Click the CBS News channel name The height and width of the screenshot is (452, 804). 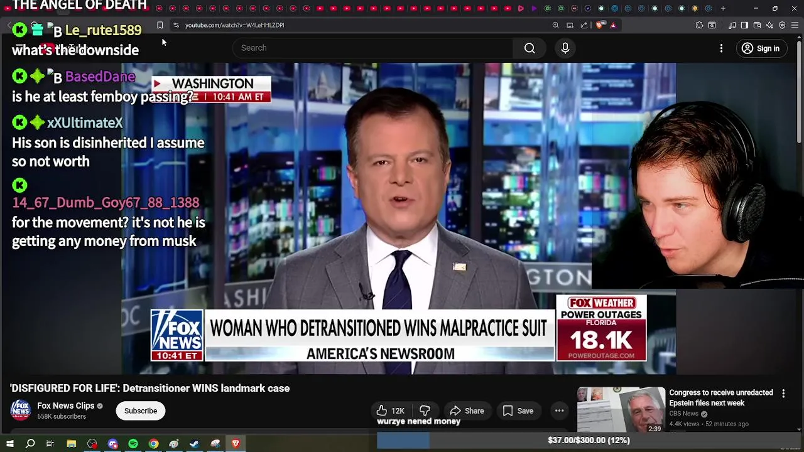tap(683, 414)
